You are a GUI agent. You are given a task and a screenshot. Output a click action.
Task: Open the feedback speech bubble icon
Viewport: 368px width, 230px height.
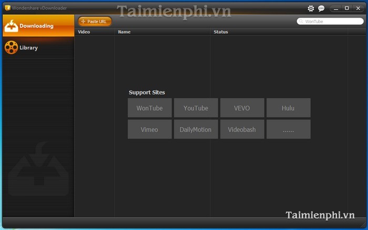(321, 8)
